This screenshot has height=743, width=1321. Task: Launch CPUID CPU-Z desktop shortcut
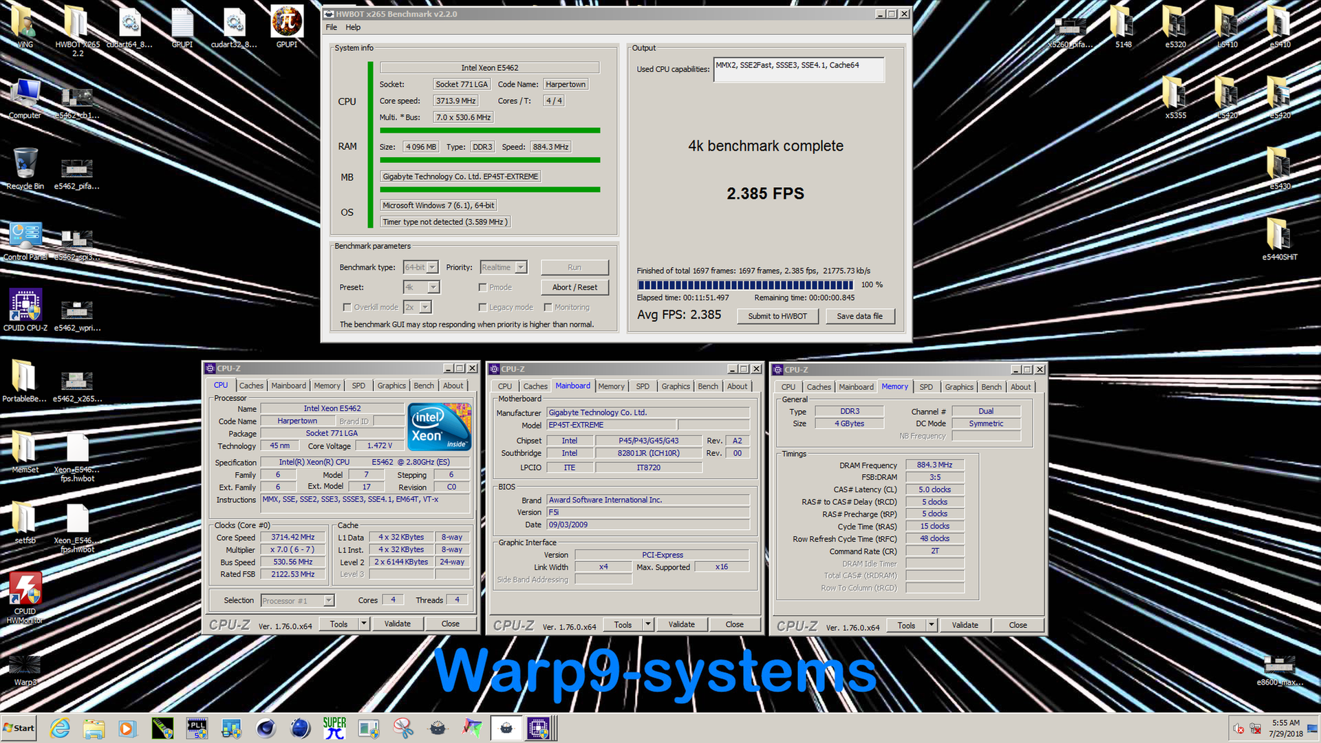(25, 310)
